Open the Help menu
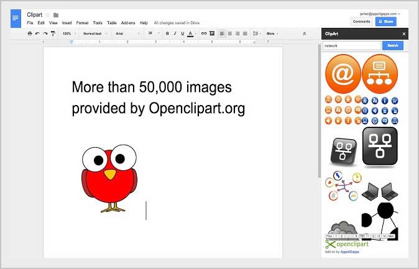This screenshot has width=419, height=269. point(144,23)
